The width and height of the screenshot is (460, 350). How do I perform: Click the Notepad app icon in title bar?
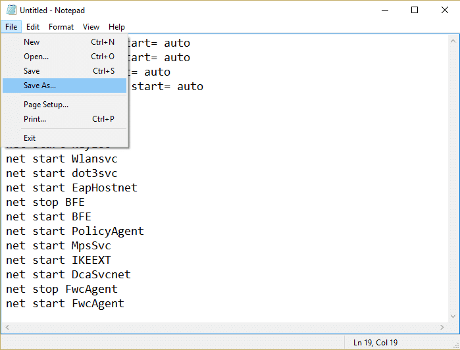(10, 11)
